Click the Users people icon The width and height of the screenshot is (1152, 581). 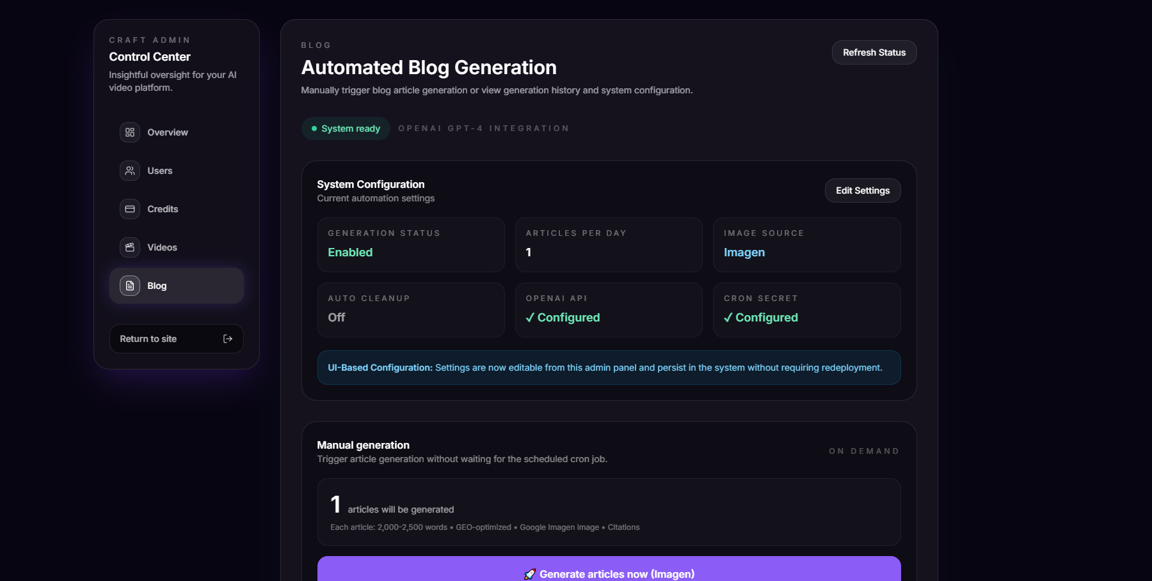click(130, 171)
